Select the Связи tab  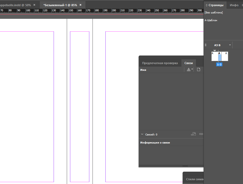pos(189,63)
